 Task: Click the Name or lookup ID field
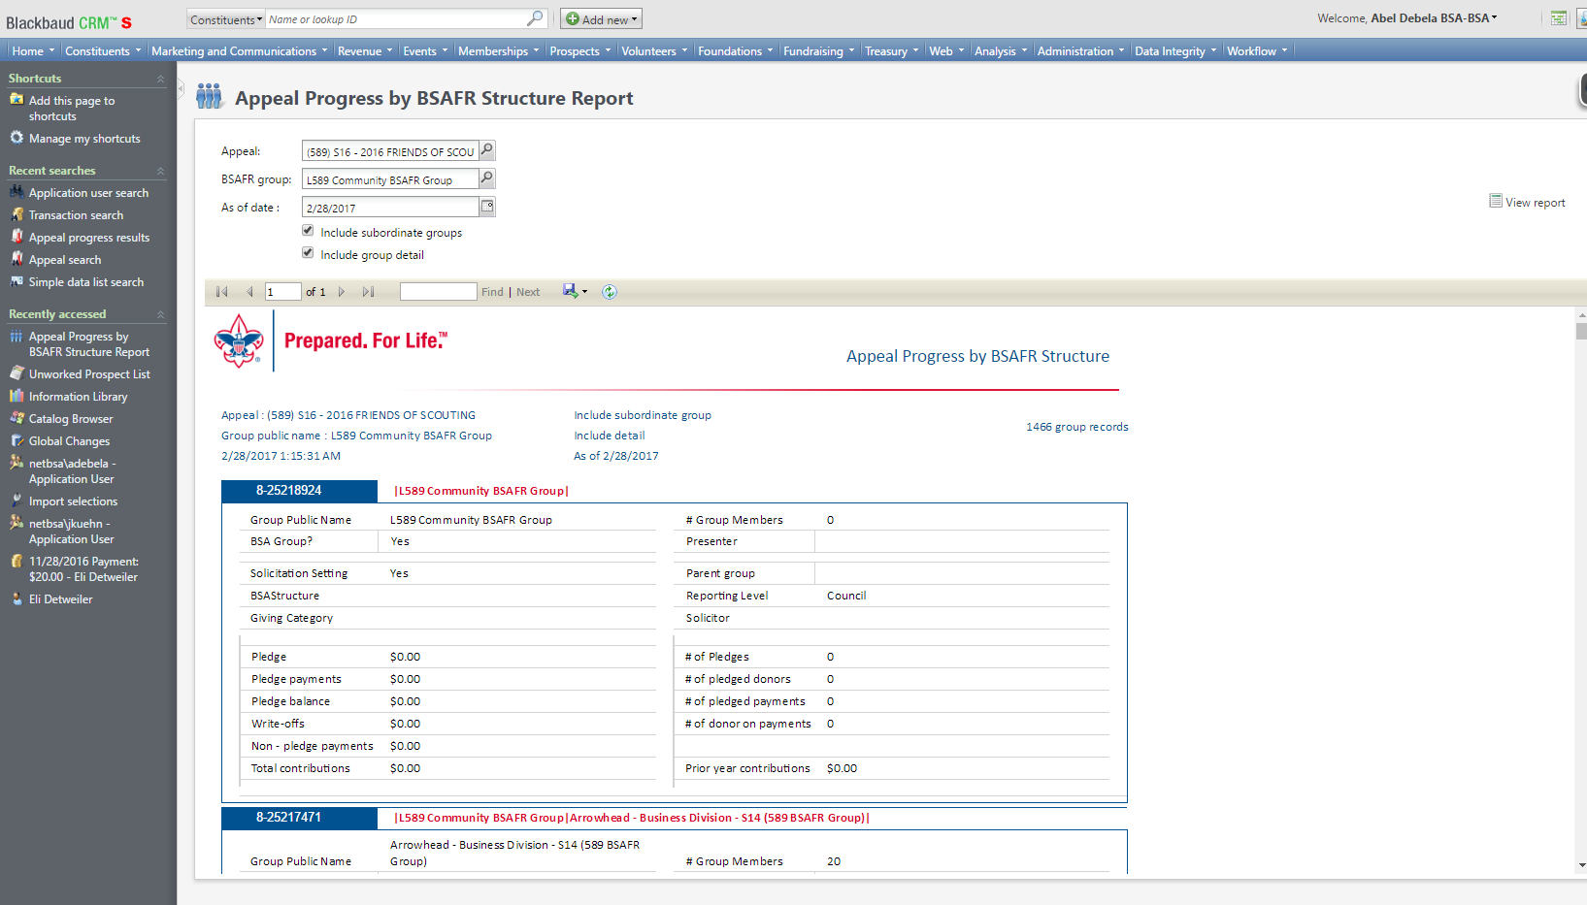pyautogui.click(x=396, y=19)
